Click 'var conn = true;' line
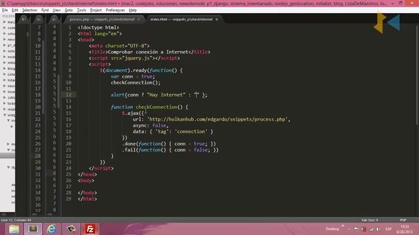The width and height of the screenshot is (419, 235). pos(133,76)
